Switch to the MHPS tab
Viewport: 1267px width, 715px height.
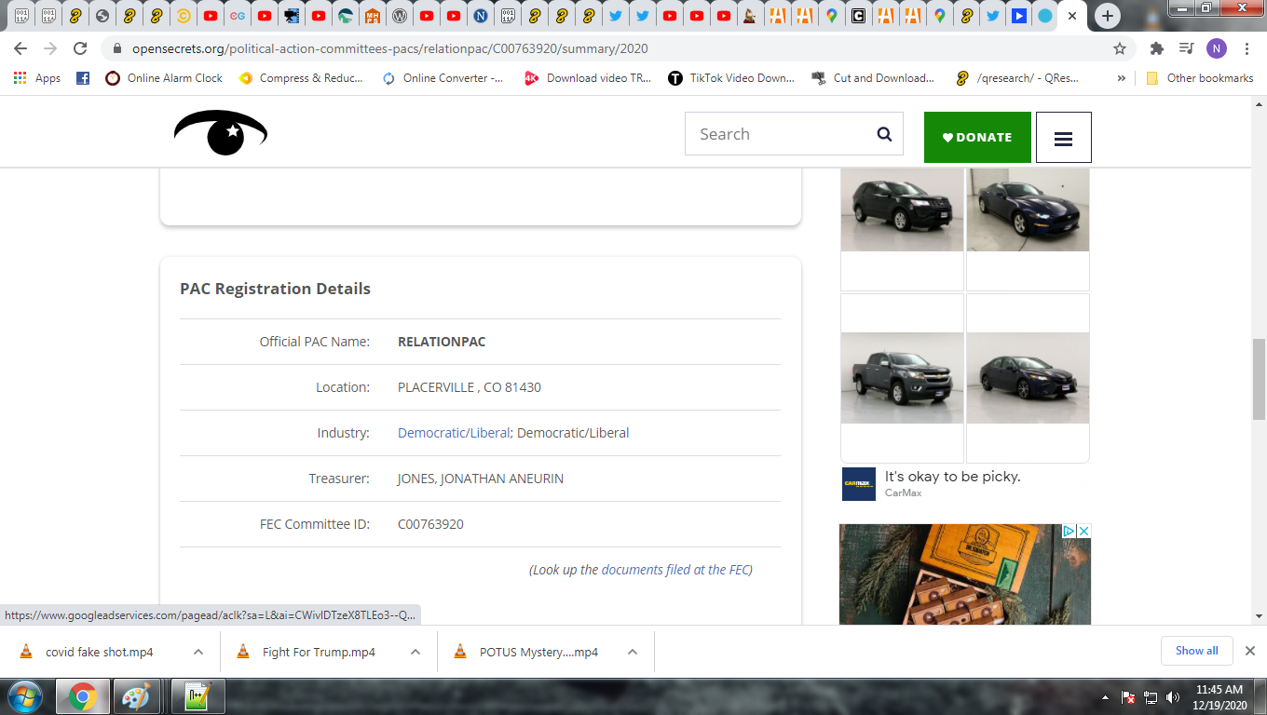[x=373, y=16]
